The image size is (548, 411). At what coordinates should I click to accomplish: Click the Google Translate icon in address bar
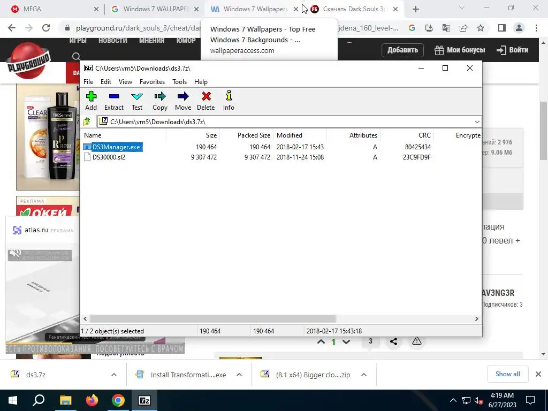tap(446, 28)
